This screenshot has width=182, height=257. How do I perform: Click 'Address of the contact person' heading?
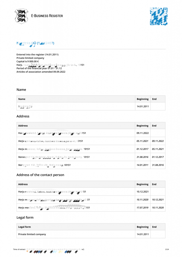pos(40,175)
